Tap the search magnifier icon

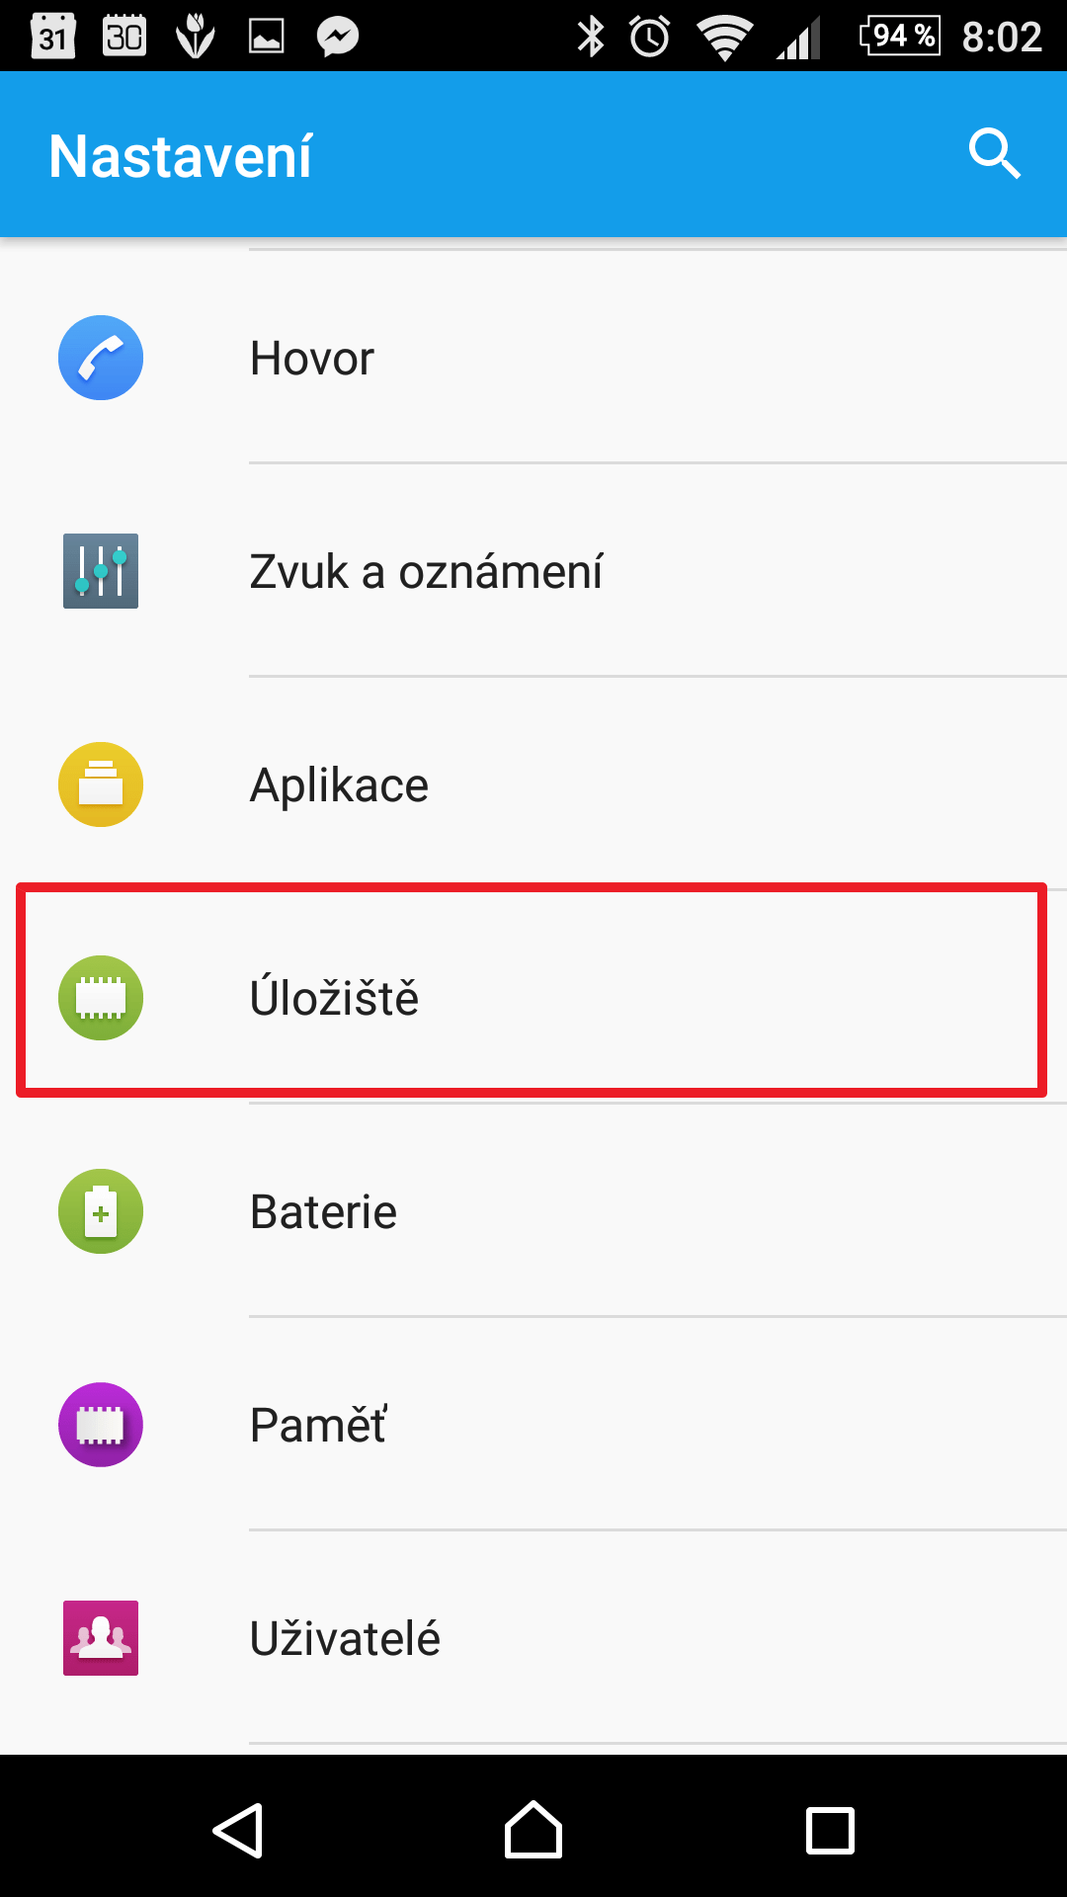[994, 154]
